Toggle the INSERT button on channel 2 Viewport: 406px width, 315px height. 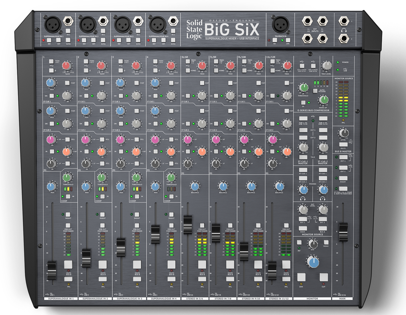click(x=103, y=214)
